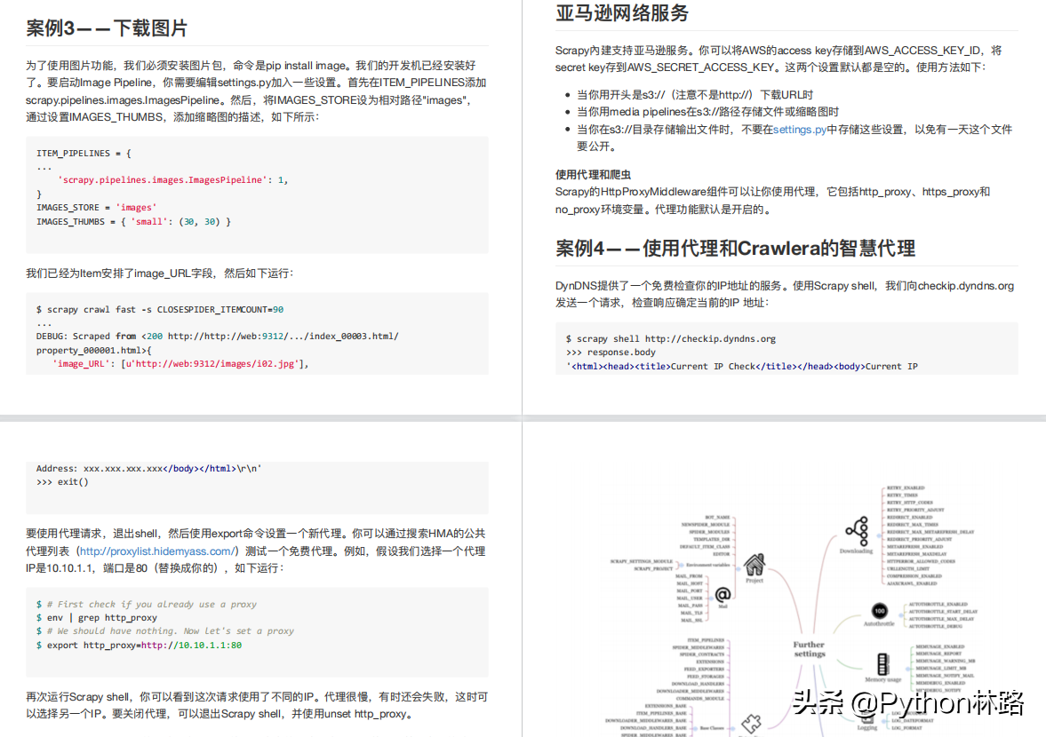Click the 'FEED_EXPORTERS' mindmap entry

pyautogui.click(x=704, y=669)
